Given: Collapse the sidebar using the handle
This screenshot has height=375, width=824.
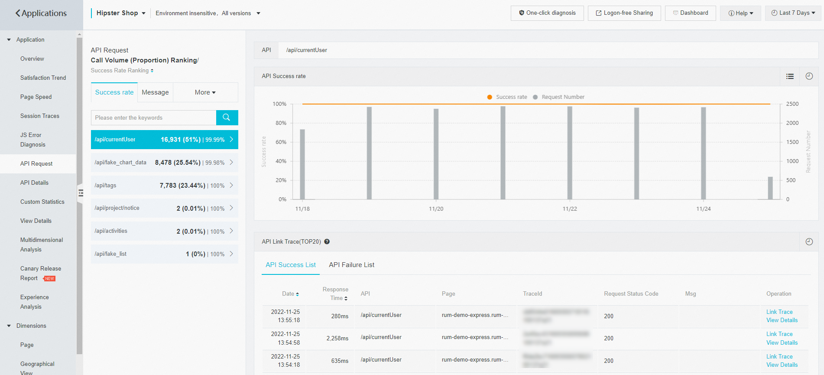Looking at the screenshot, I should point(80,193).
